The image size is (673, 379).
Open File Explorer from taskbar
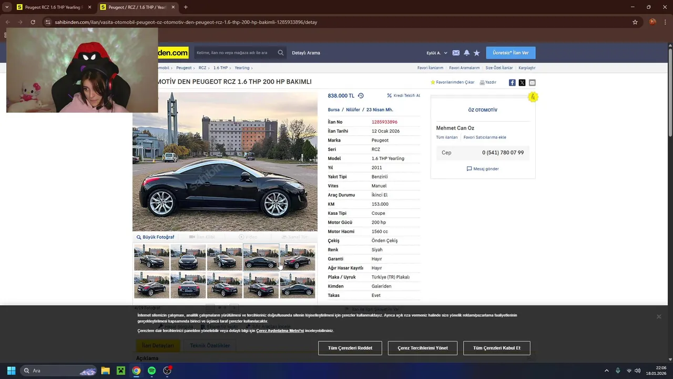pyautogui.click(x=105, y=371)
